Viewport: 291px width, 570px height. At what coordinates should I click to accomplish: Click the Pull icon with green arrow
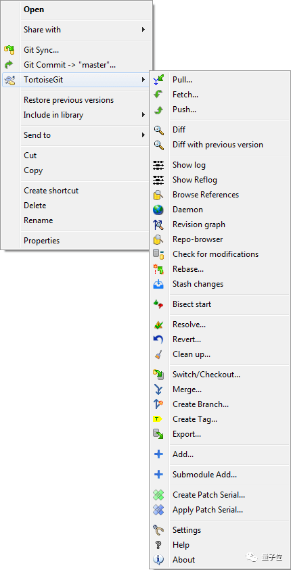(158, 79)
